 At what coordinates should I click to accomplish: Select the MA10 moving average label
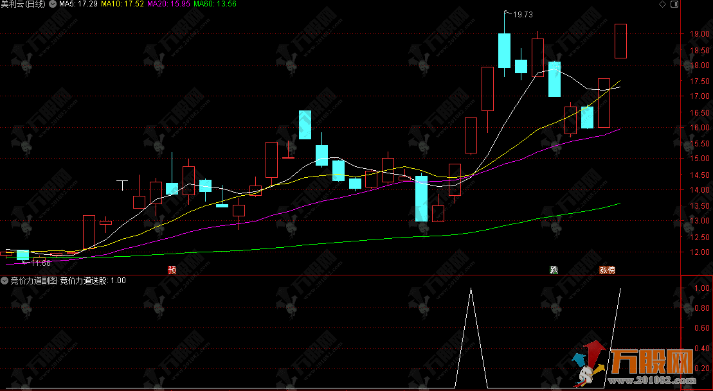(x=122, y=4)
